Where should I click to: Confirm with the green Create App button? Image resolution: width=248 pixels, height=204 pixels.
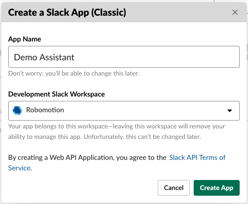[216, 188]
